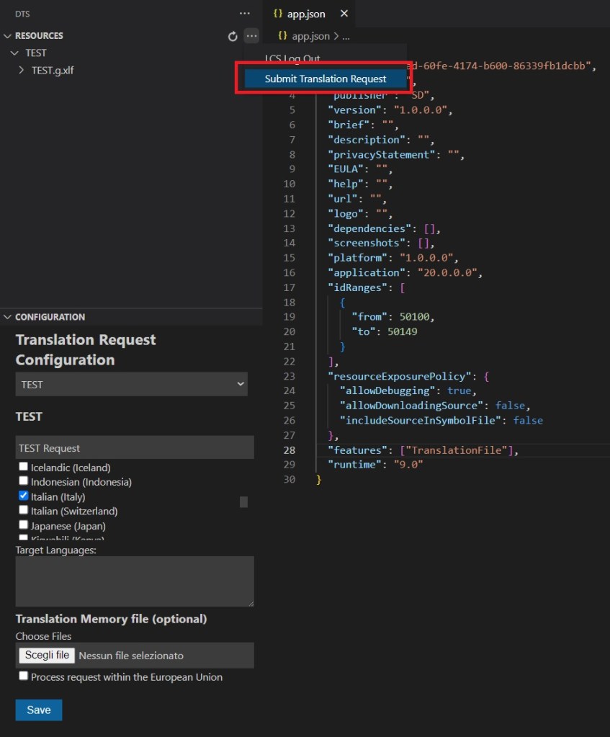Viewport: 610px width, 737px height.
Task: Check the Icelandic (Iceland) checkbox
Action: click(x=24, y=467)
